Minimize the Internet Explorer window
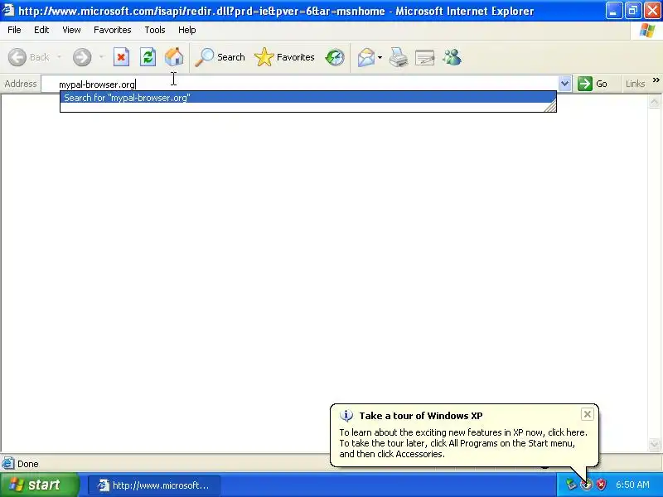 click(x=613, y=11)
